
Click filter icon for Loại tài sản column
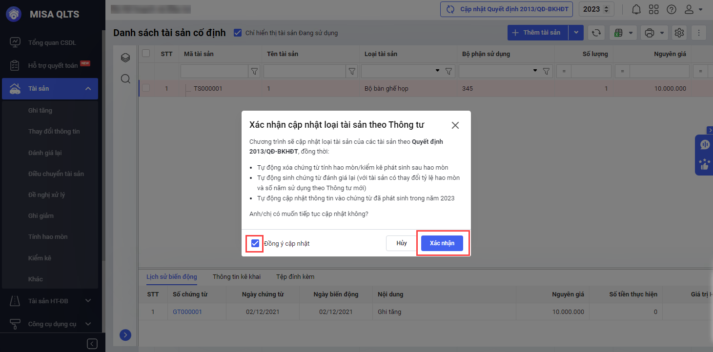point(449,71)
